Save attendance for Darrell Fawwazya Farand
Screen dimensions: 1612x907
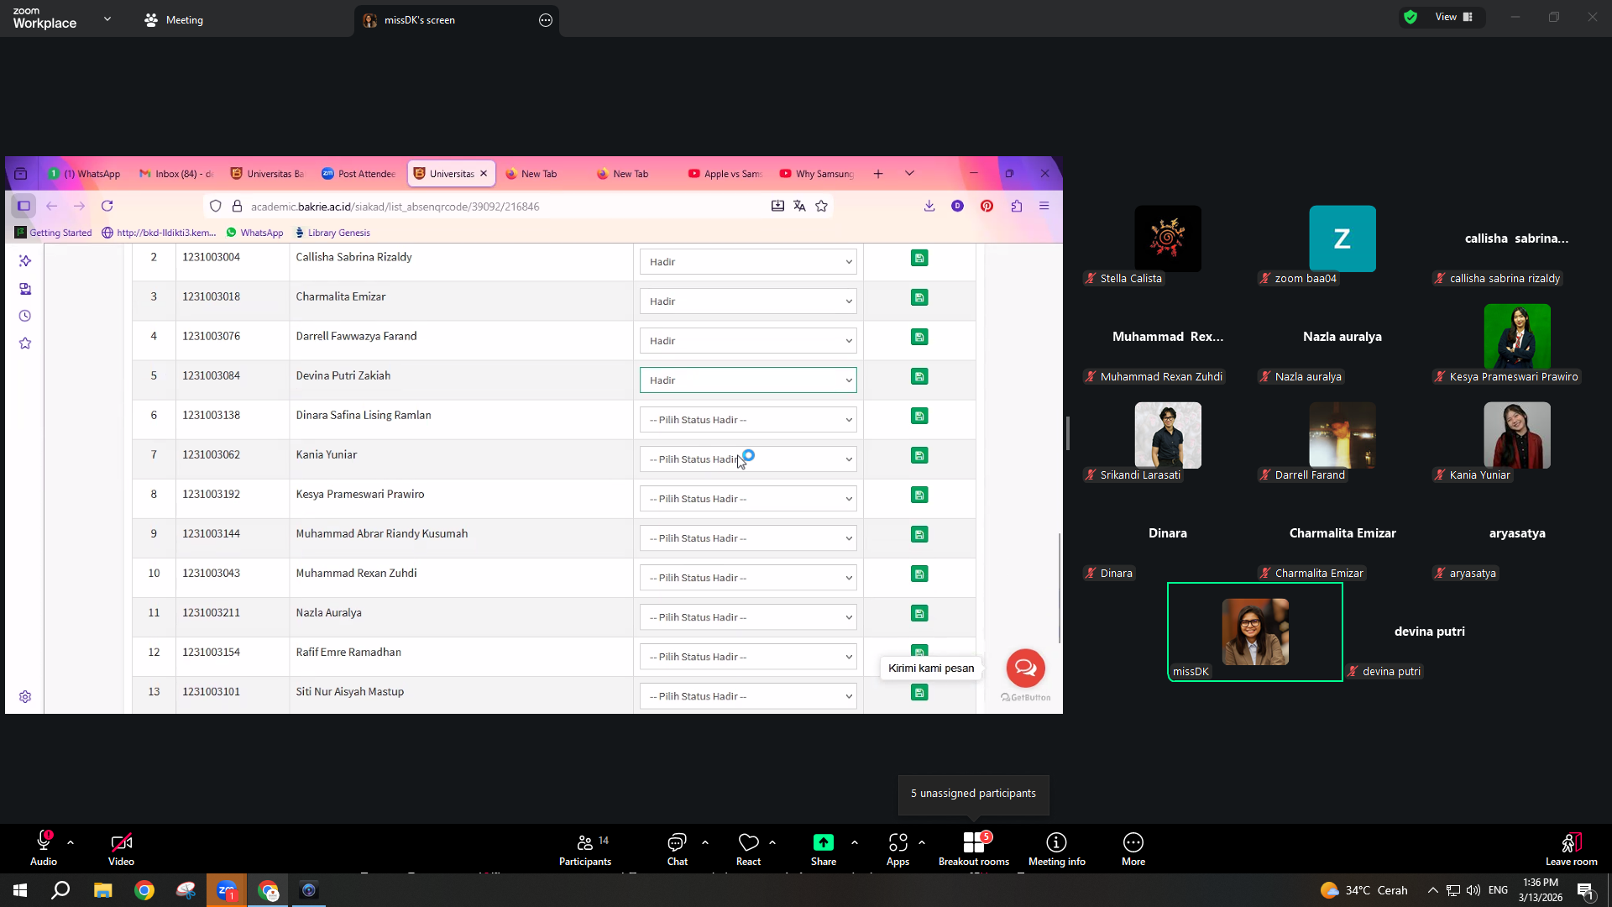click(x=919, y=337)
